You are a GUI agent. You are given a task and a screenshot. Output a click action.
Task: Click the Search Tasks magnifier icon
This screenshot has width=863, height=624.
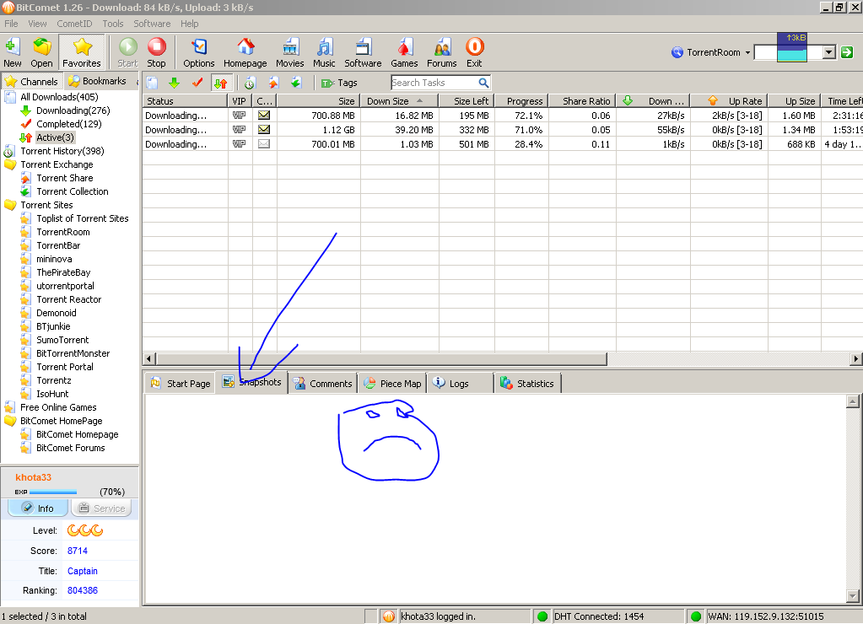483,83
